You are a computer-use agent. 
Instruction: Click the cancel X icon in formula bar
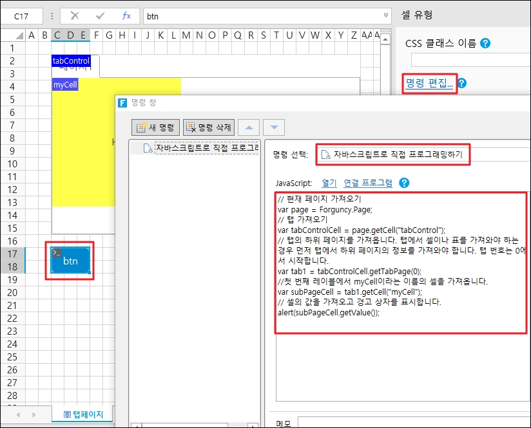point(75,16)
